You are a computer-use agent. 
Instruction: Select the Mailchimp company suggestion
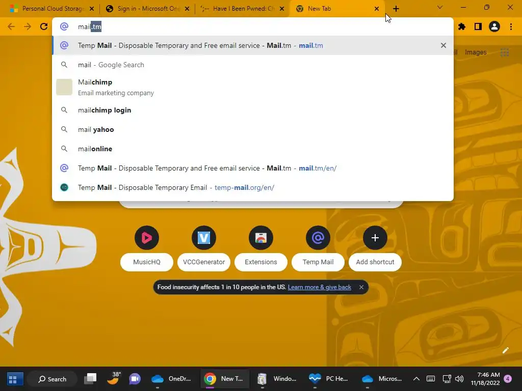253,87
